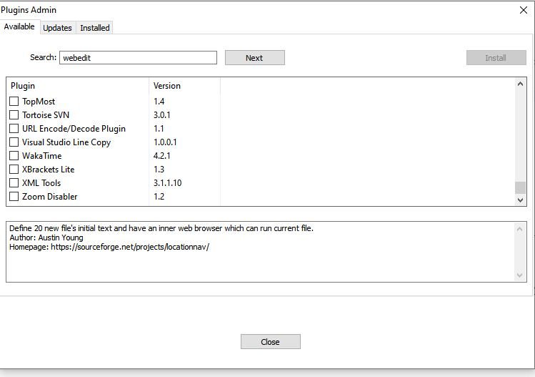Click the Install button
Viewport: 535px width, 377px height.
pos(496,58)
